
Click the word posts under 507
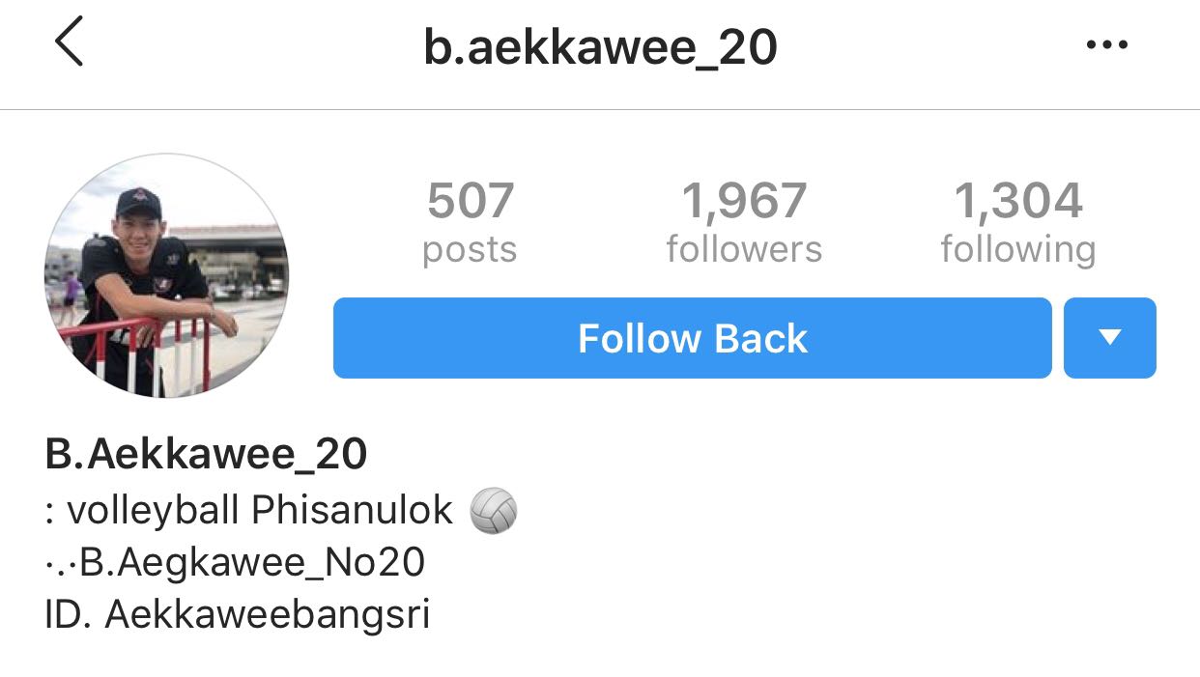(471, 250)
